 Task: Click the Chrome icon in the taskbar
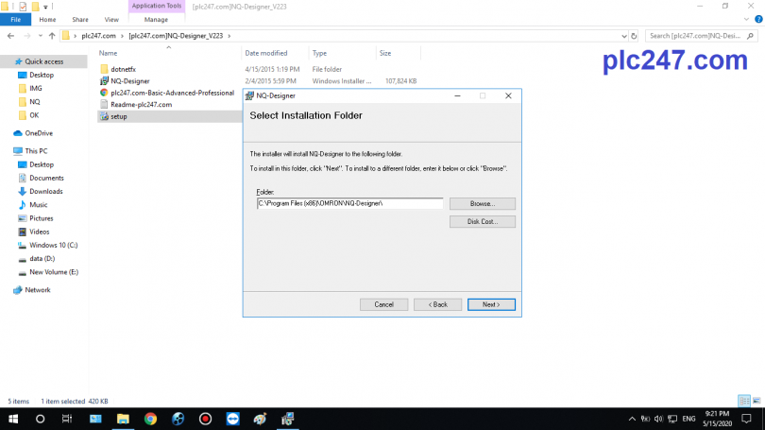pyautogui.click(x=150, y=419)
